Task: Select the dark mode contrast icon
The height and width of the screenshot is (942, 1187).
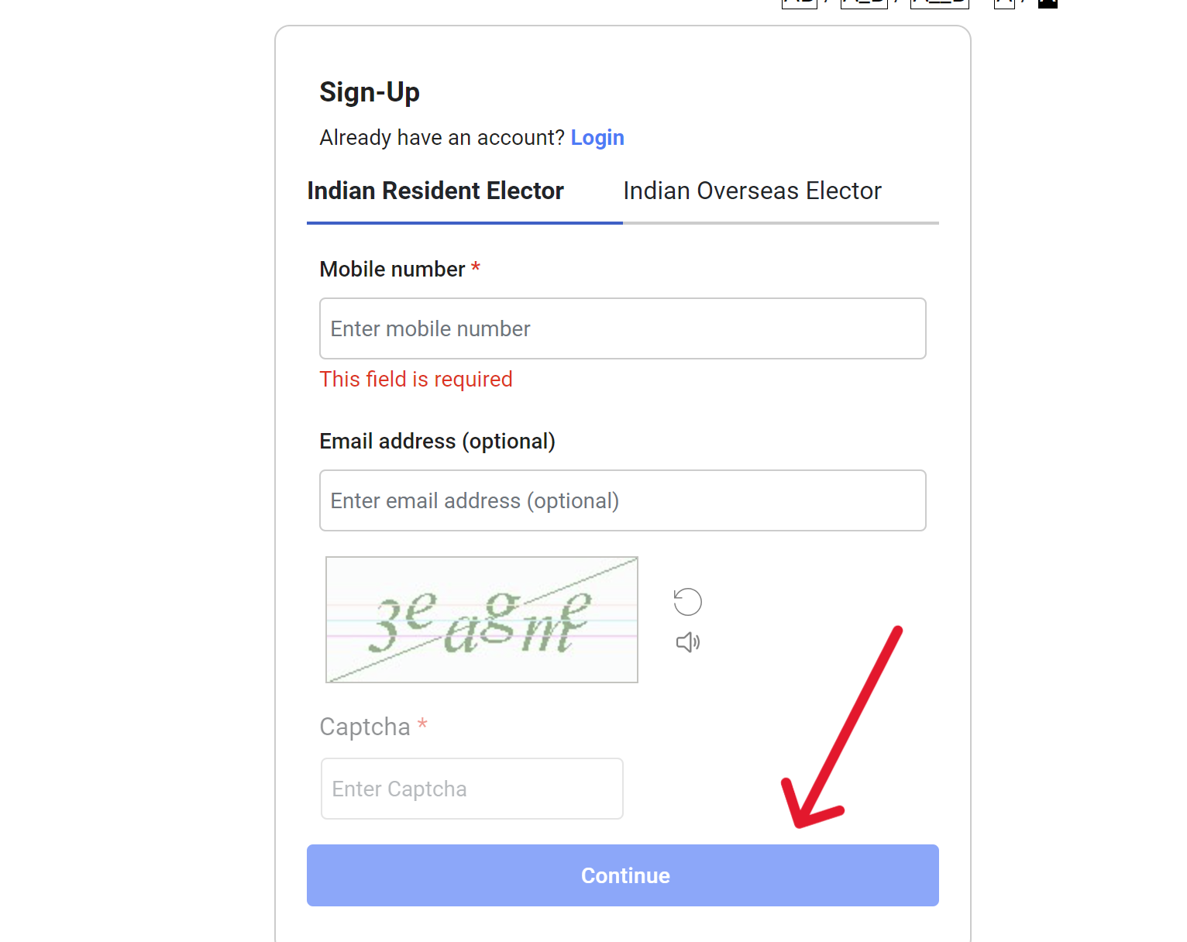Action: point(1048,3)
